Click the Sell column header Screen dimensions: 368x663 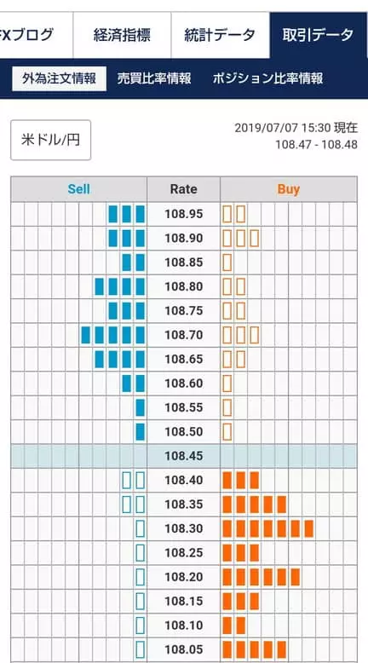coord(79,189)
